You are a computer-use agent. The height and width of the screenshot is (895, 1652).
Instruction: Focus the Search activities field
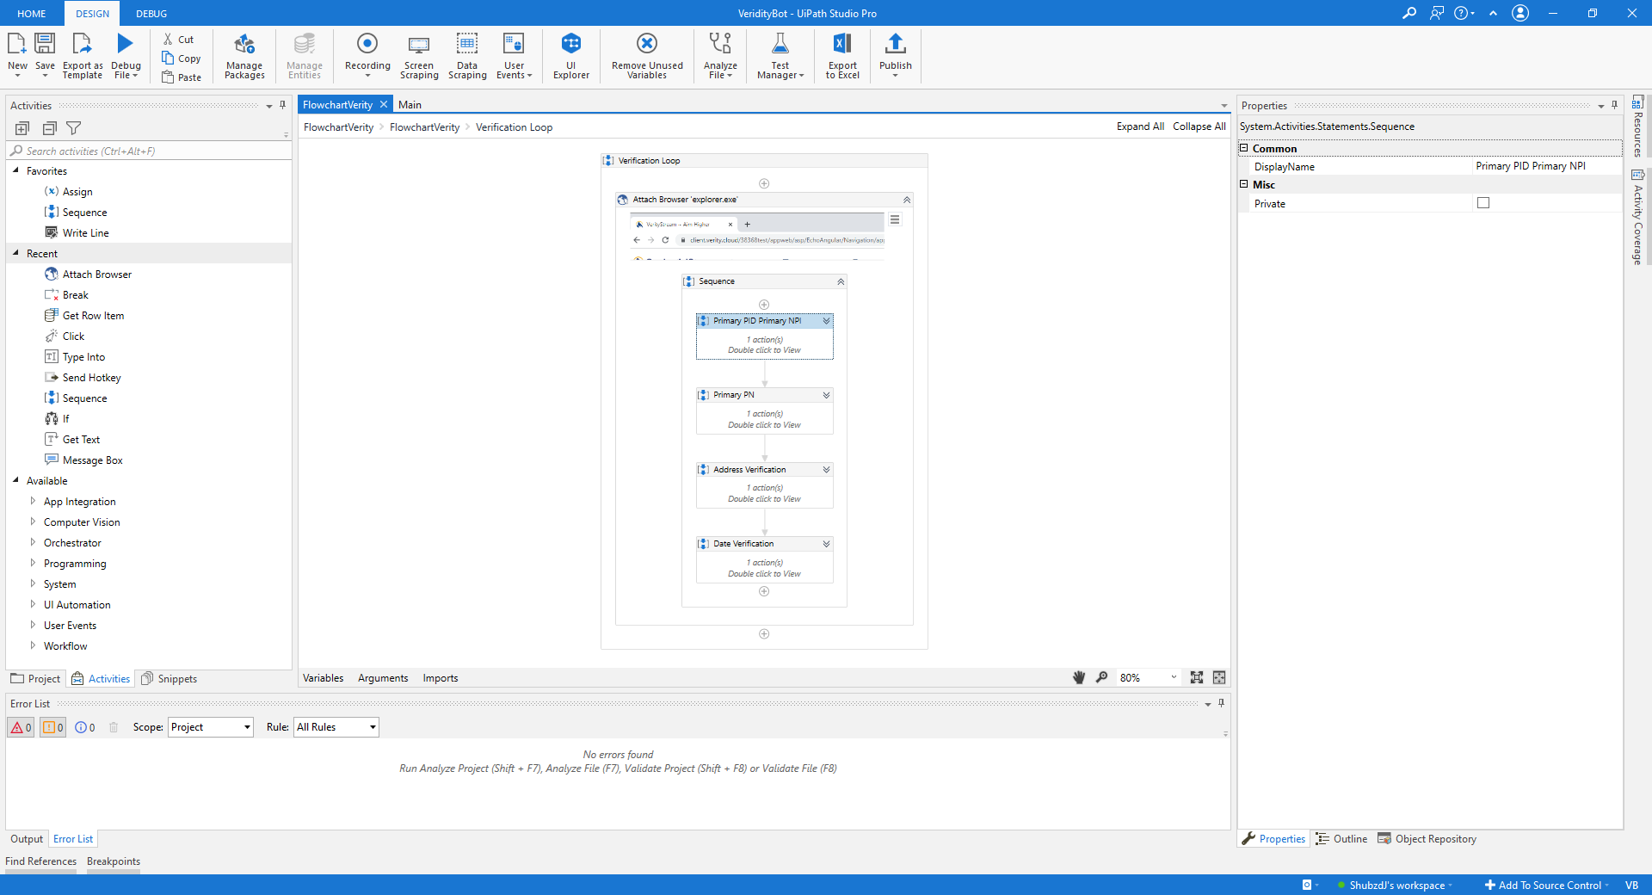149,151
